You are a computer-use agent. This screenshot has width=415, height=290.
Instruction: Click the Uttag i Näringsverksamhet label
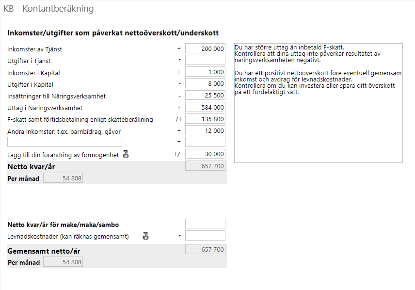pyautogui.click(x=45, y=108)
